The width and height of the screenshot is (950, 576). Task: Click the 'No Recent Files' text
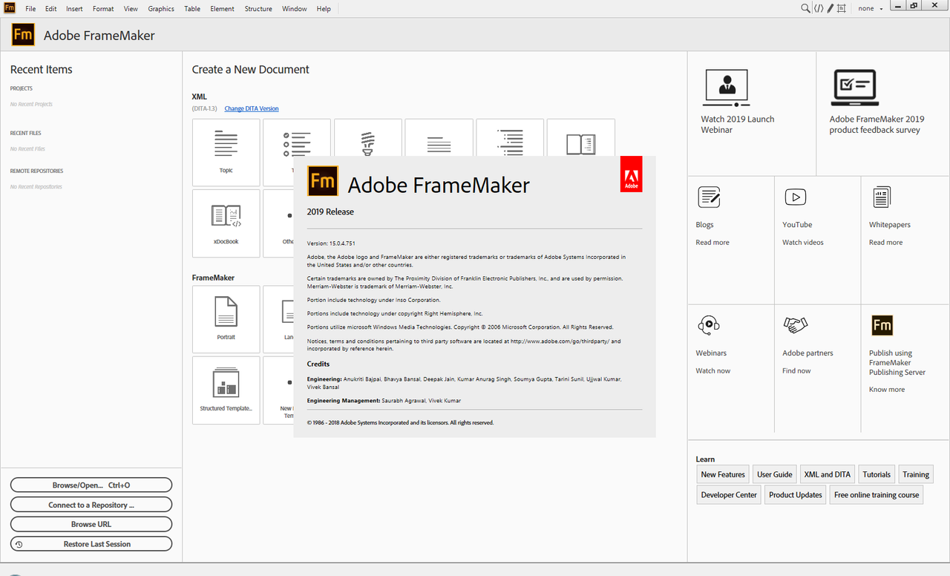tap(26, 149)
